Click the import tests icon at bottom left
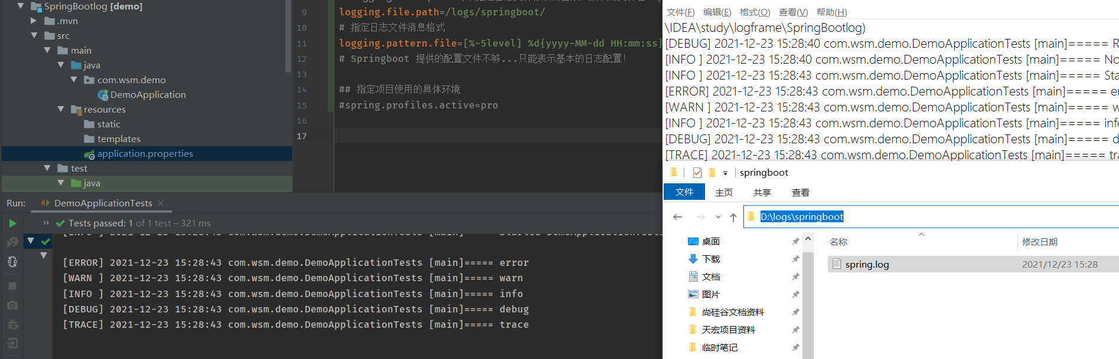Screen dimensions: 1119x359 point(12,343)
